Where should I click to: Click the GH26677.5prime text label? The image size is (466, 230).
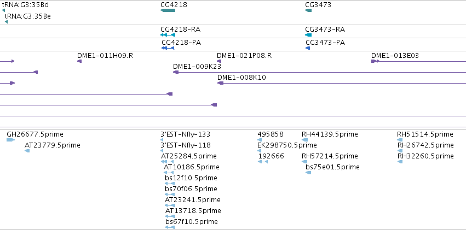point(35,134)
